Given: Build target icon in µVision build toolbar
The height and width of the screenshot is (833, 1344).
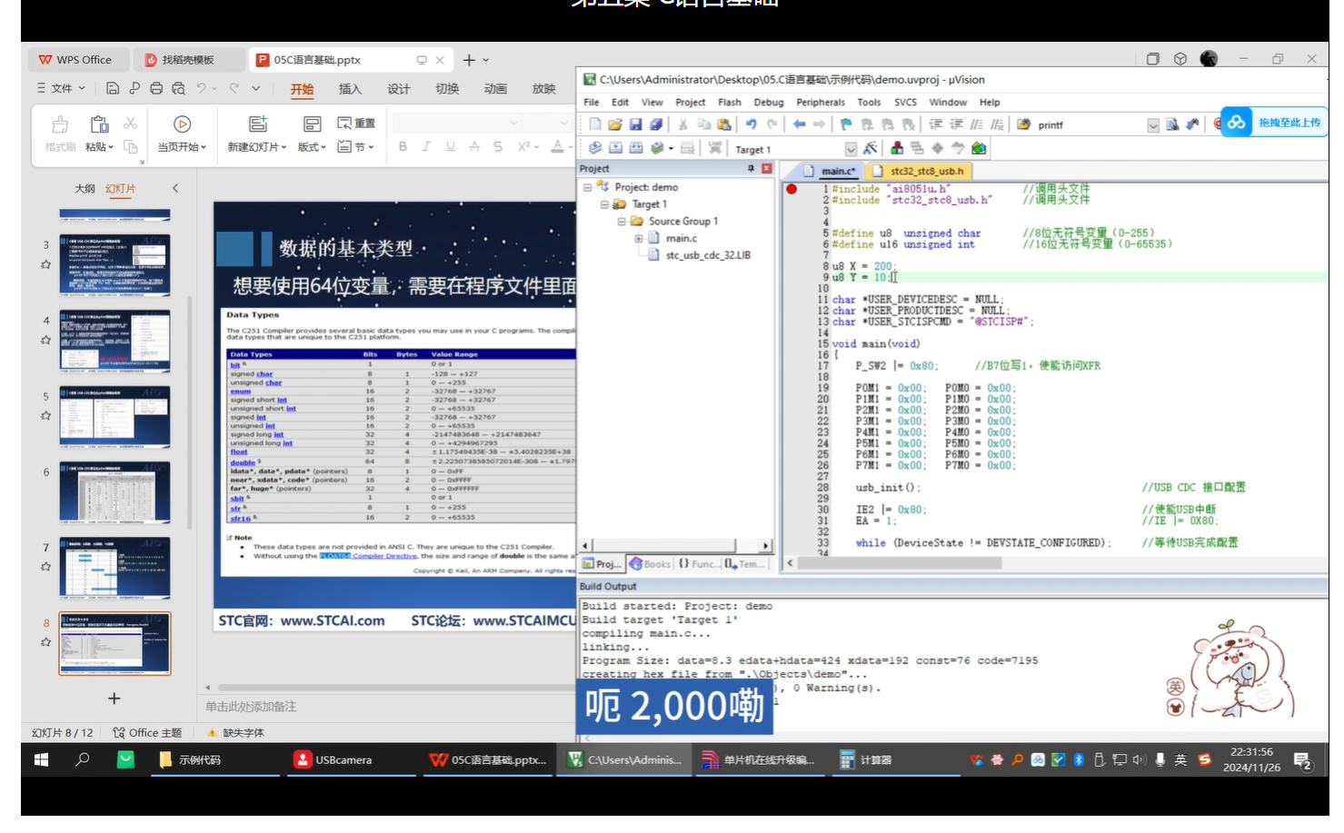Looking at the screenshot, I should [615, 148].
